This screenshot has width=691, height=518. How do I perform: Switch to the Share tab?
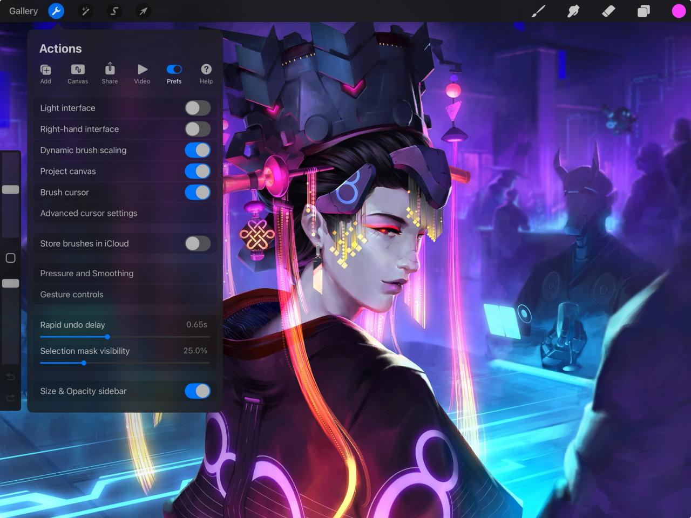click(110, 74)
